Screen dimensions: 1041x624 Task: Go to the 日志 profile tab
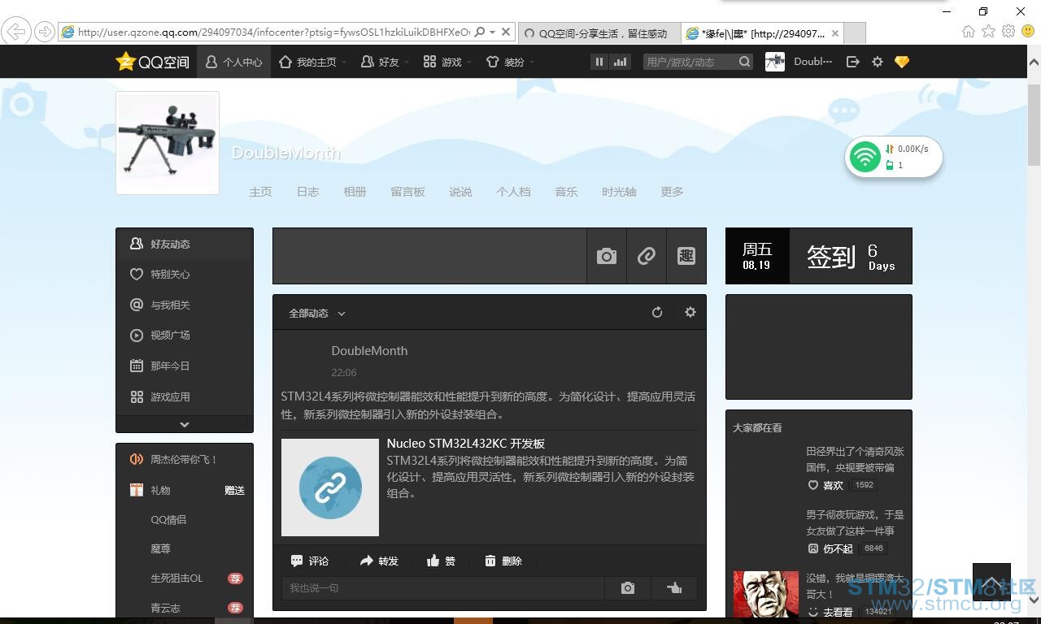307,192
